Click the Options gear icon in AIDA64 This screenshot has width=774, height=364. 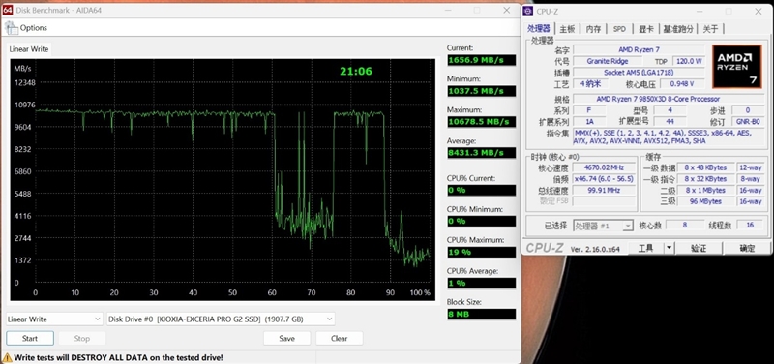pyautogui.click(x=12, y=28)
